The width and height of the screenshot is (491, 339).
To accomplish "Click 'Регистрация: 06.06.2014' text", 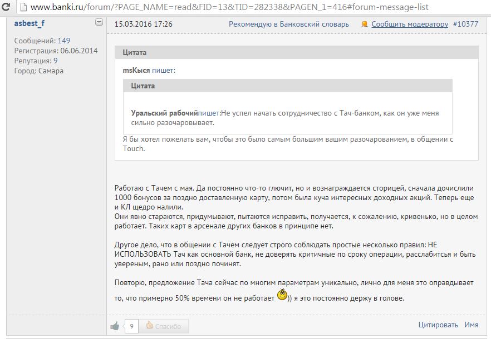I will tap(56, 51).
